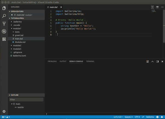This screenshot has height=119, width=165.
Task: Expand the module3 folder
Action: click(x=12, y=49)
